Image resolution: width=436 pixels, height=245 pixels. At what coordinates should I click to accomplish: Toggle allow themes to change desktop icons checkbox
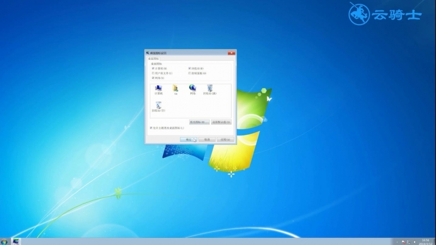151,128
